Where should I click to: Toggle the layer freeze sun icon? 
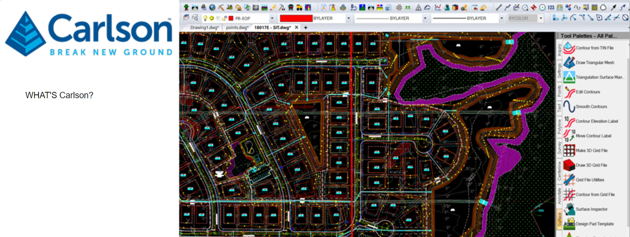[212, 18]
